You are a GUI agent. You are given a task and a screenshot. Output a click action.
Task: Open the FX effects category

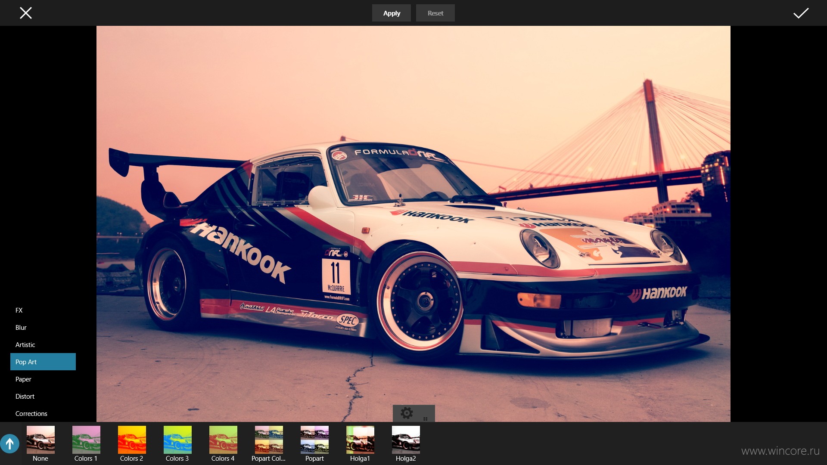[x=43, y=310]
